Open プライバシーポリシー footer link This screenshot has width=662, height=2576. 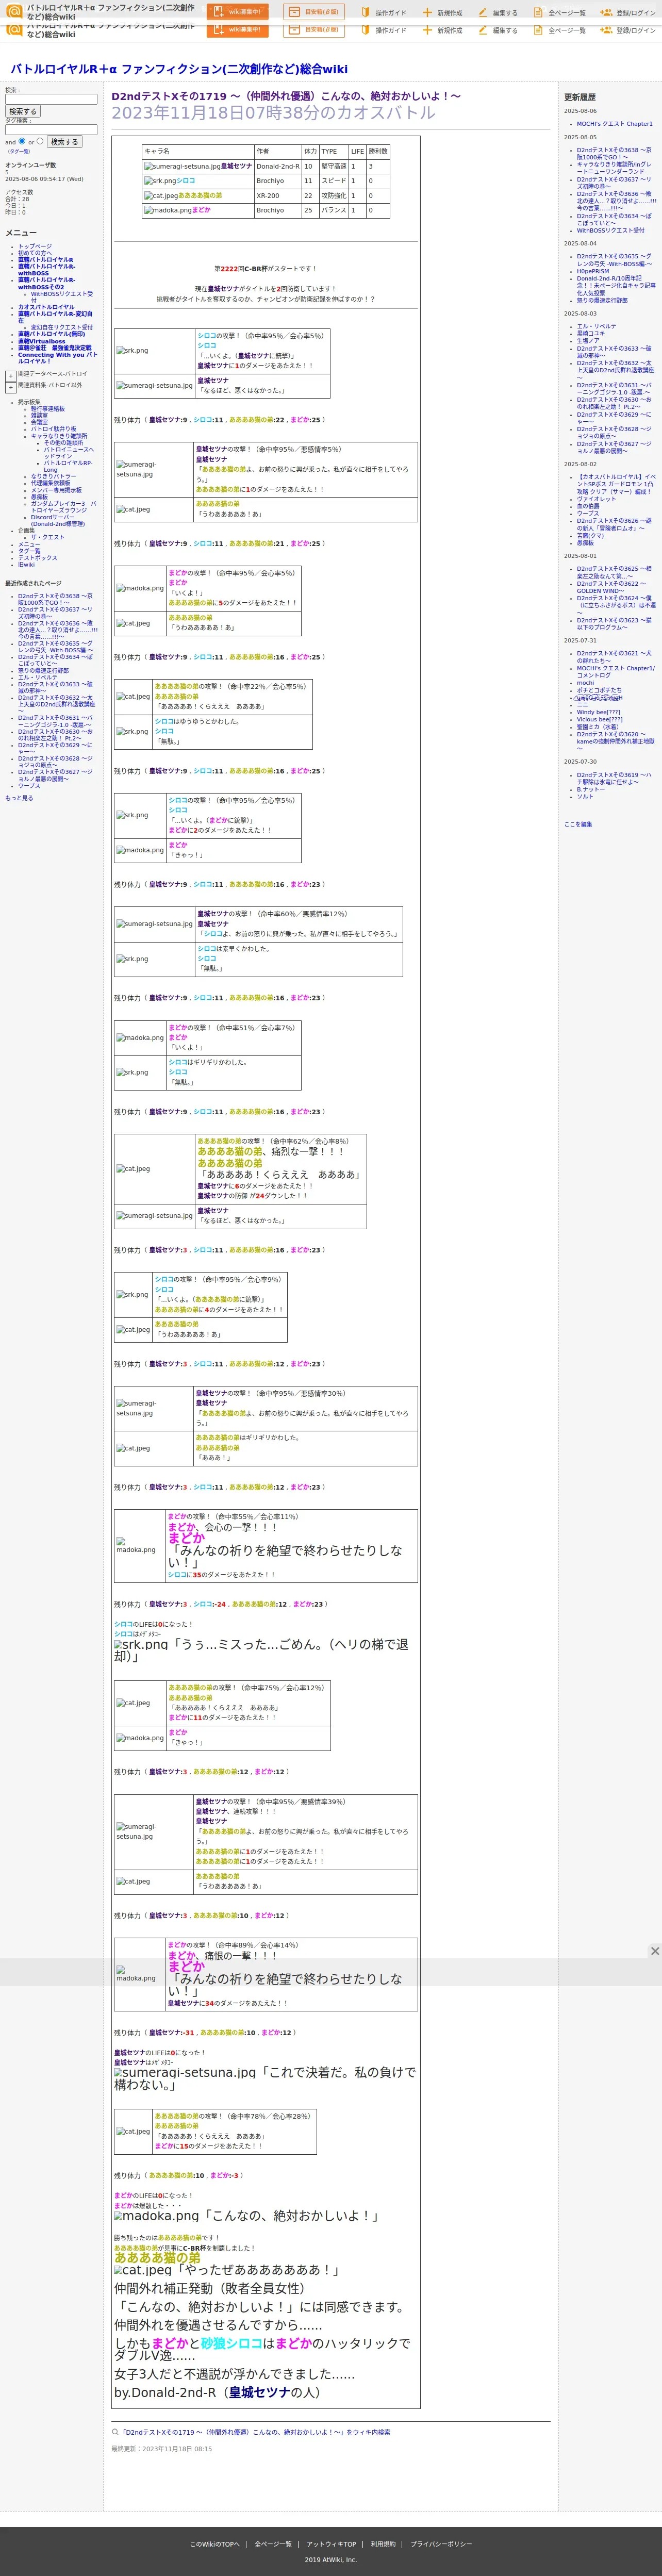coord(441,2544)
